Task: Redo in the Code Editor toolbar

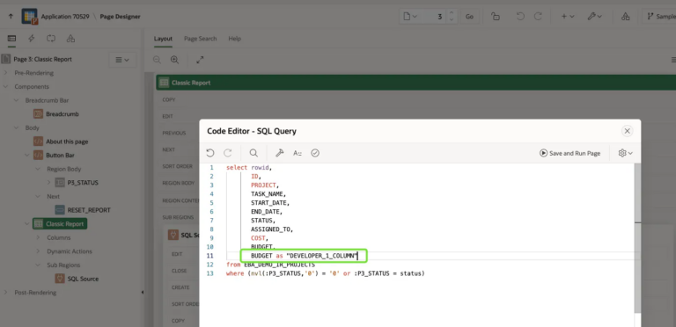Action: [228, 153]
